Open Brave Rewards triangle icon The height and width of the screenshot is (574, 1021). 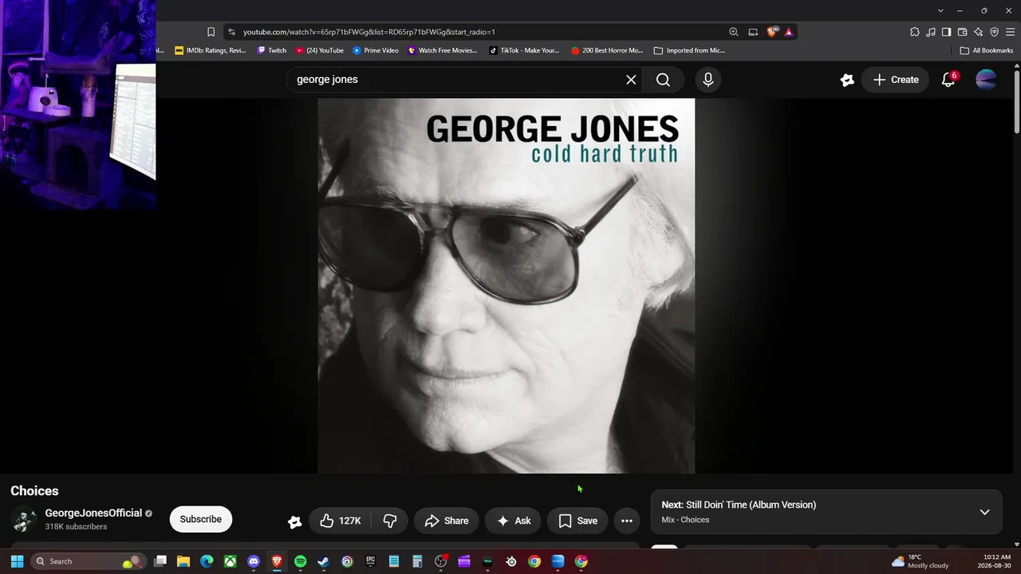(x=789, y=32)
